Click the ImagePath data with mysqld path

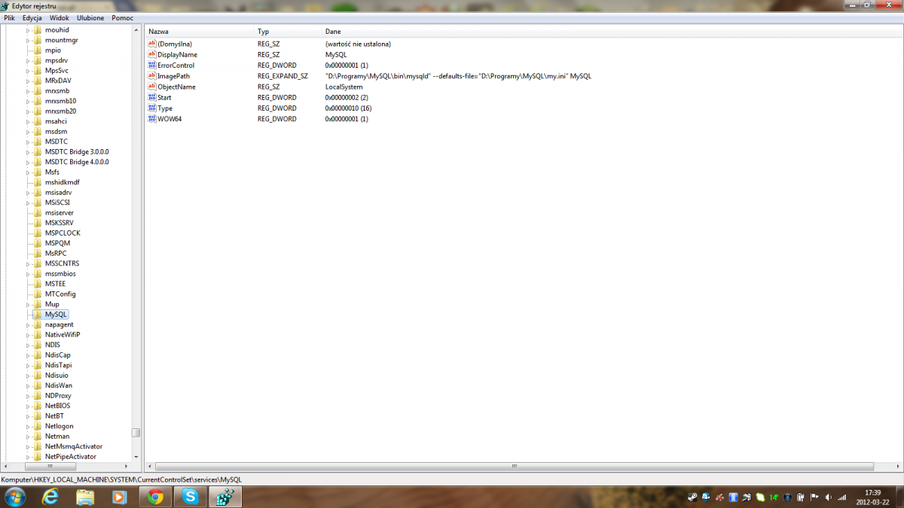coord(458,76)
